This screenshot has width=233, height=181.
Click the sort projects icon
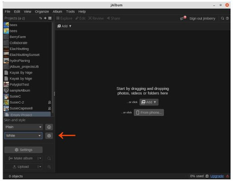pos(40,18)
